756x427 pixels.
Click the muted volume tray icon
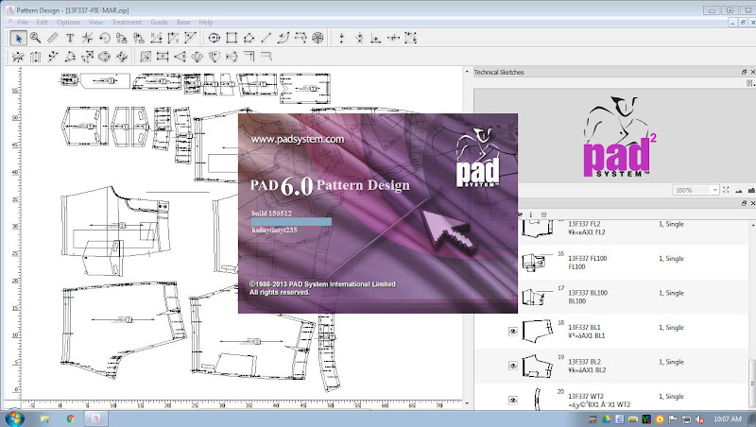tap(699, 419)
